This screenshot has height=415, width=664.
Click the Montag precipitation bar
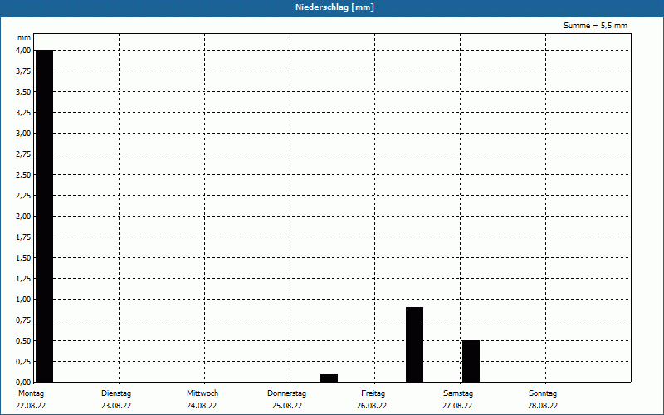pyautogui.click(x=45, y=216)
